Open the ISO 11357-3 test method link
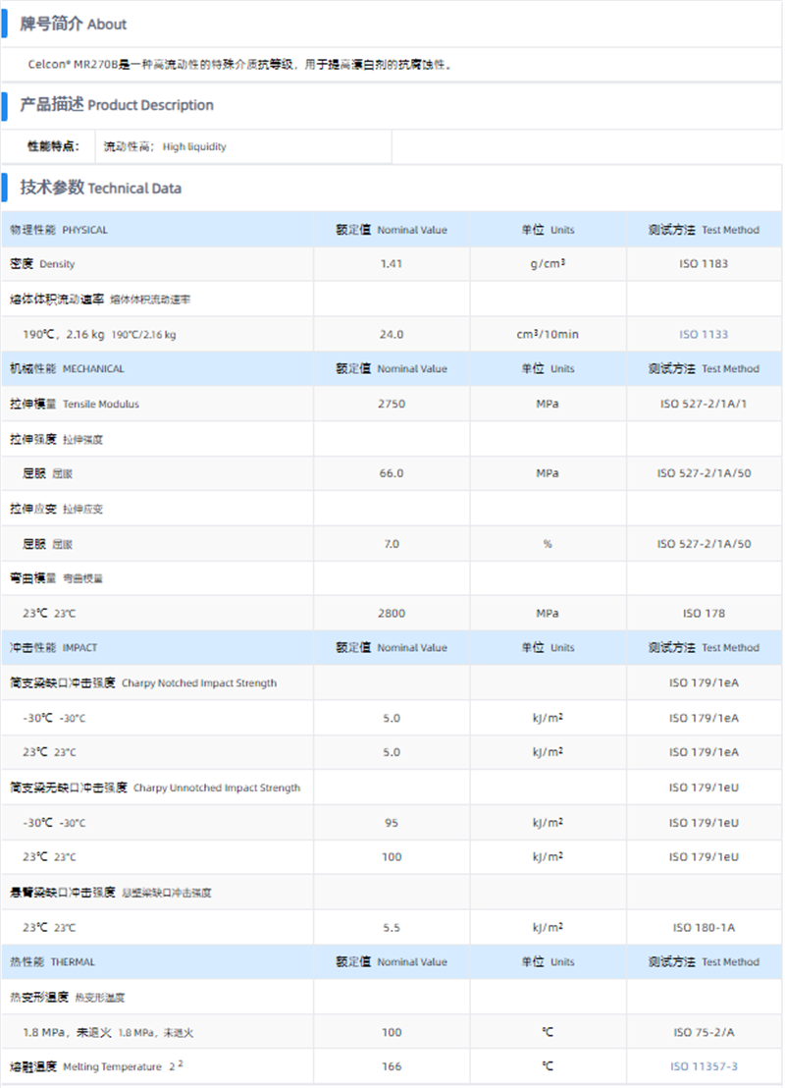Screen dimensions: 785x1088 (704, 1066)
